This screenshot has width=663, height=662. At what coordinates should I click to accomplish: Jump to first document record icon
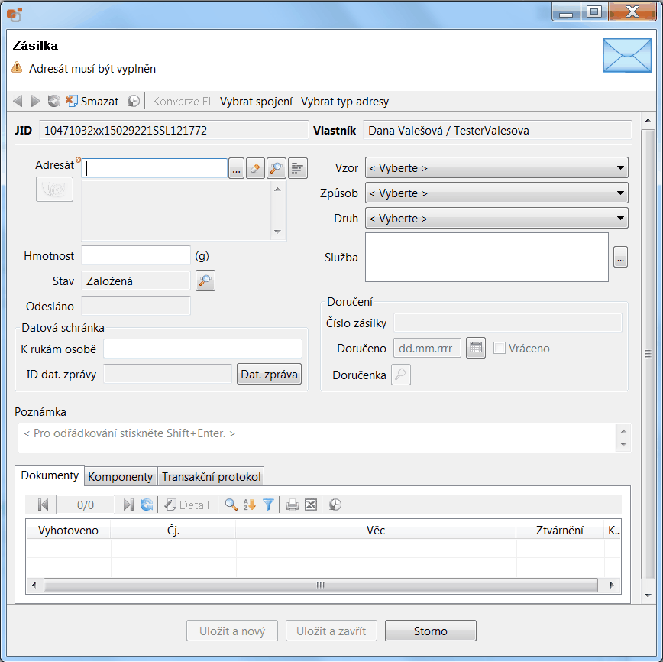coord(43,505)
